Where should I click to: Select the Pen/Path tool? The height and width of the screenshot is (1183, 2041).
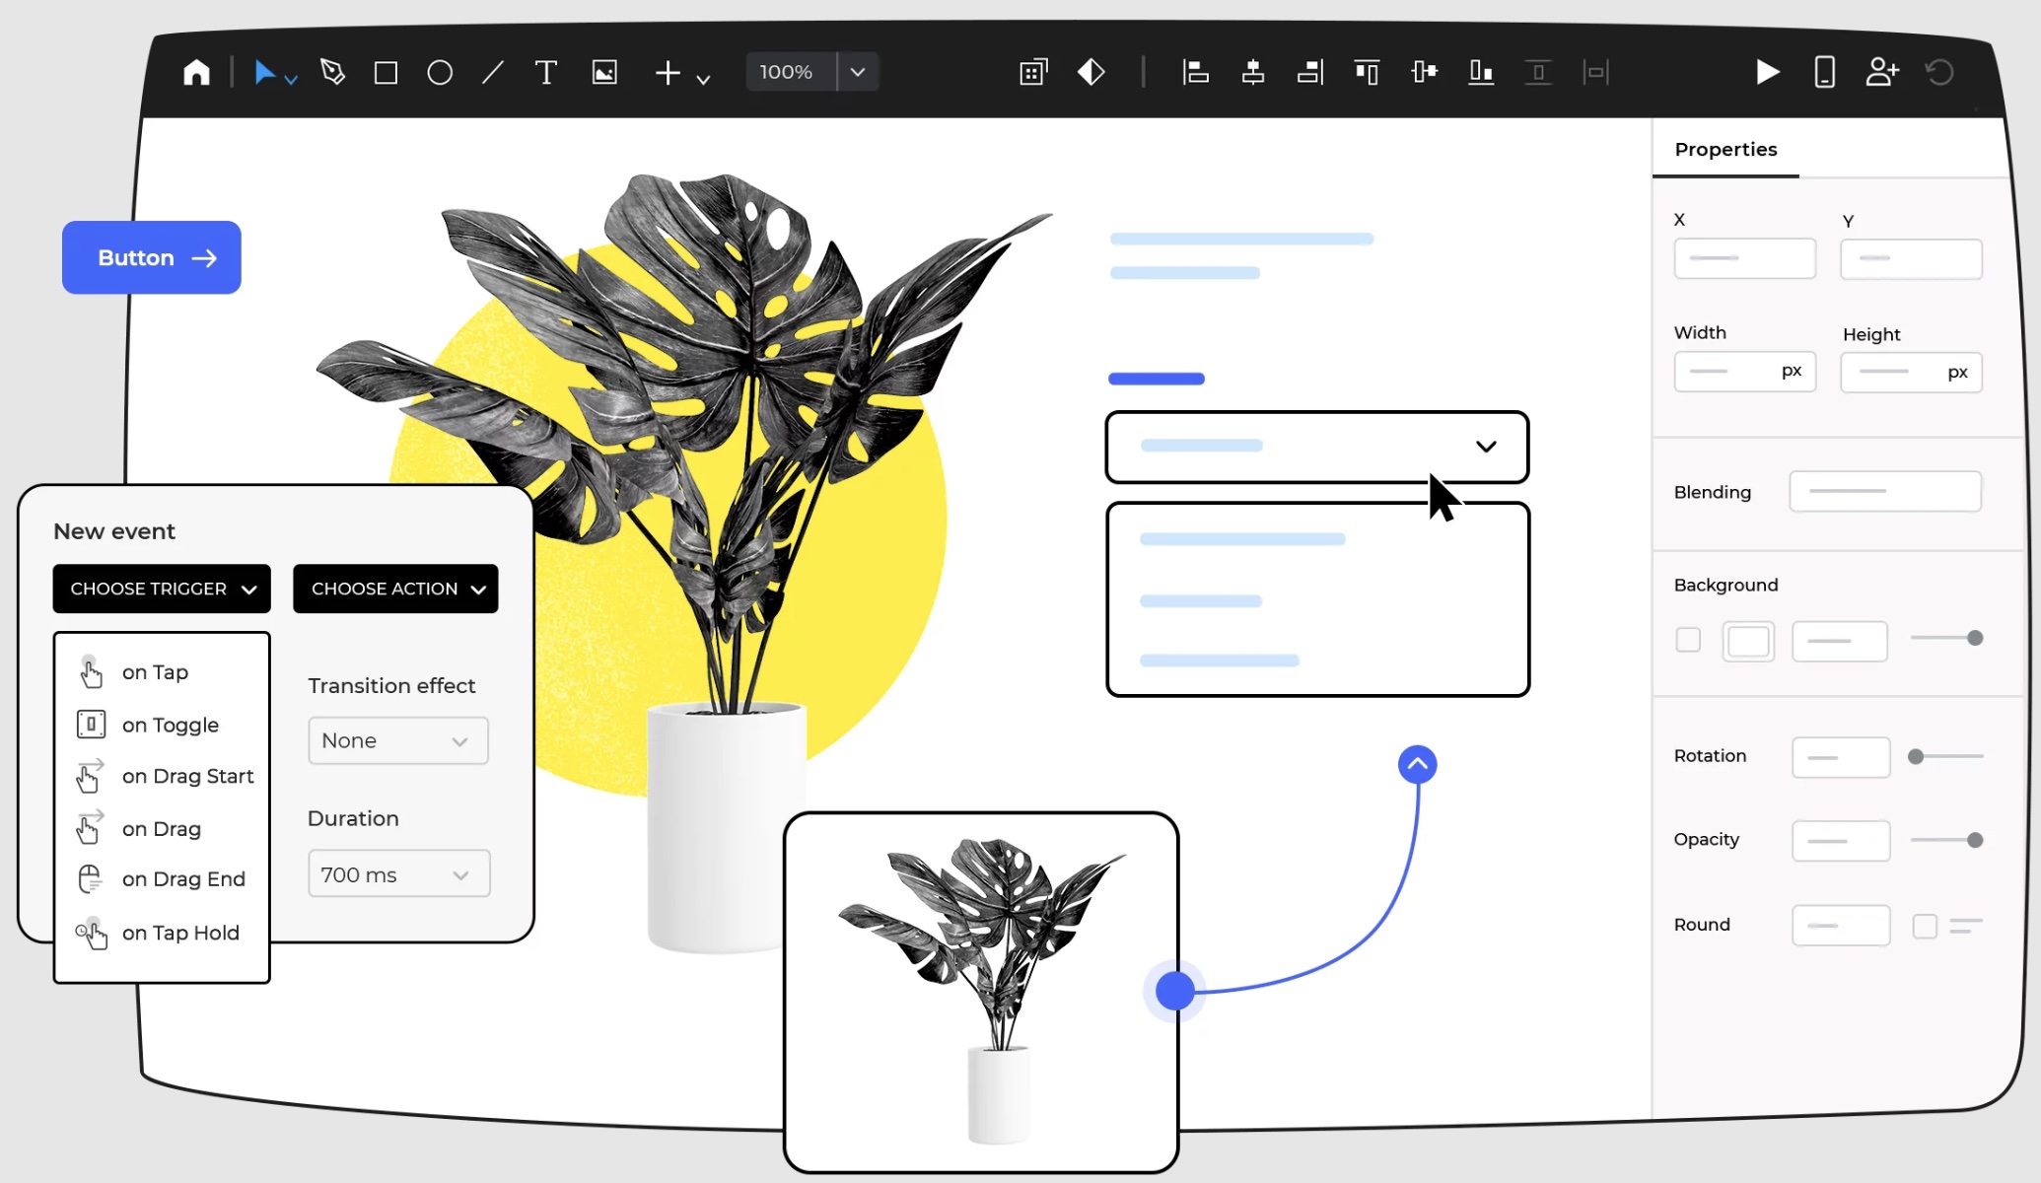click(332, 72)
